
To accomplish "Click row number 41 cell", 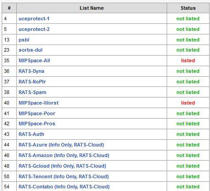I will coord(9,113).
